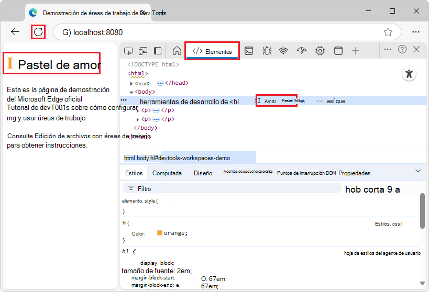Select the Demostración de áreas de trabajo browser tab

(87, 13)
